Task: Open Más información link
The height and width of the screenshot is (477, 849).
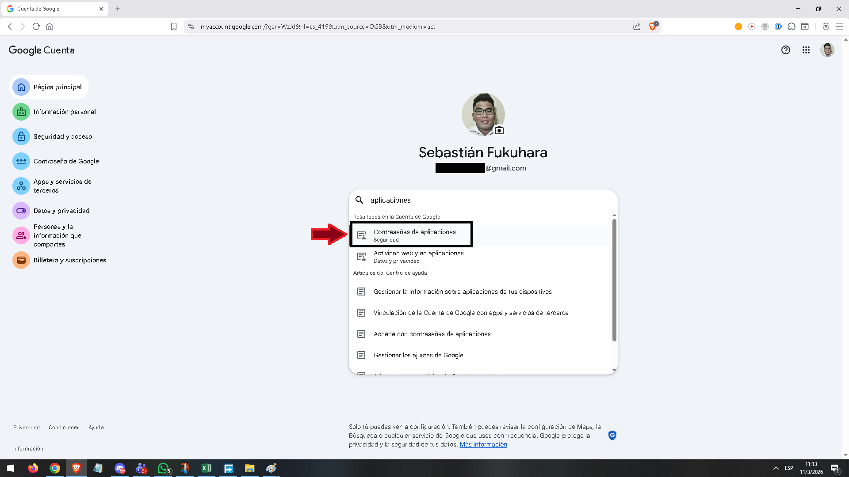Action: coord(483,444)
